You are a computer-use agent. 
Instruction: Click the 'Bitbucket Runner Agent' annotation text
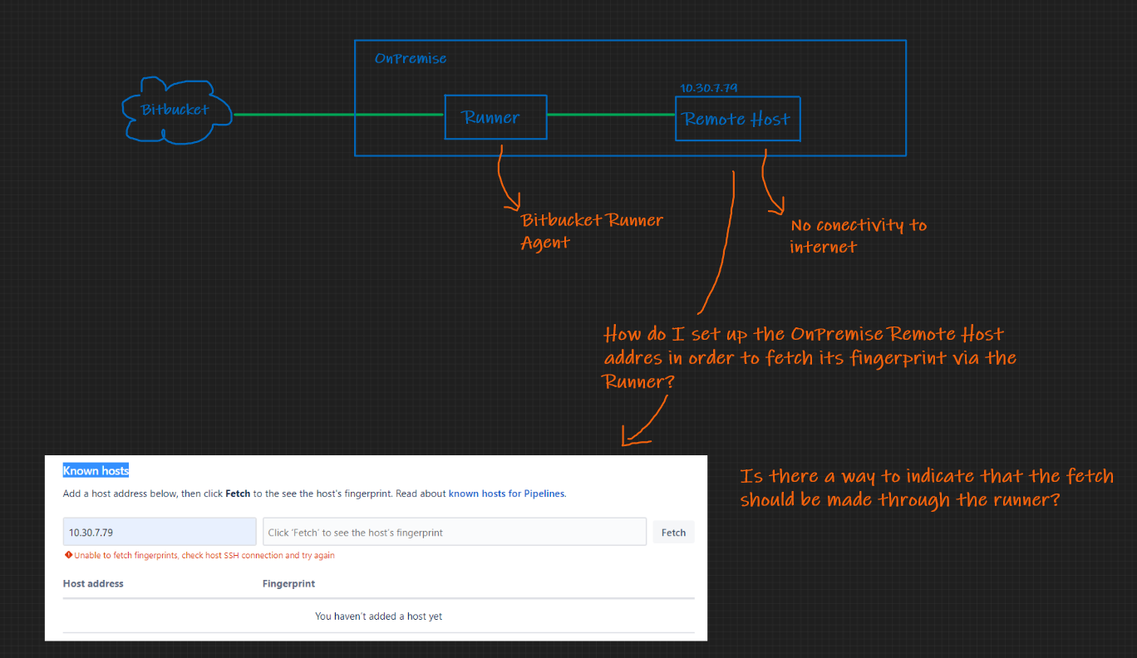tap(591, 230)
